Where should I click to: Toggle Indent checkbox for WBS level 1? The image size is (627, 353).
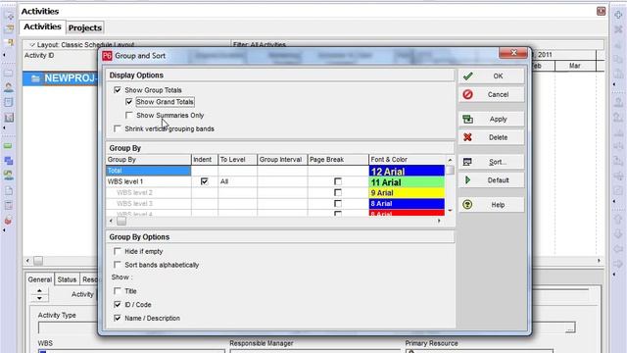(205, 181)
